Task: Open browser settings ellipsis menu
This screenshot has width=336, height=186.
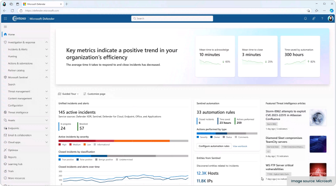Action: [324, 11]
